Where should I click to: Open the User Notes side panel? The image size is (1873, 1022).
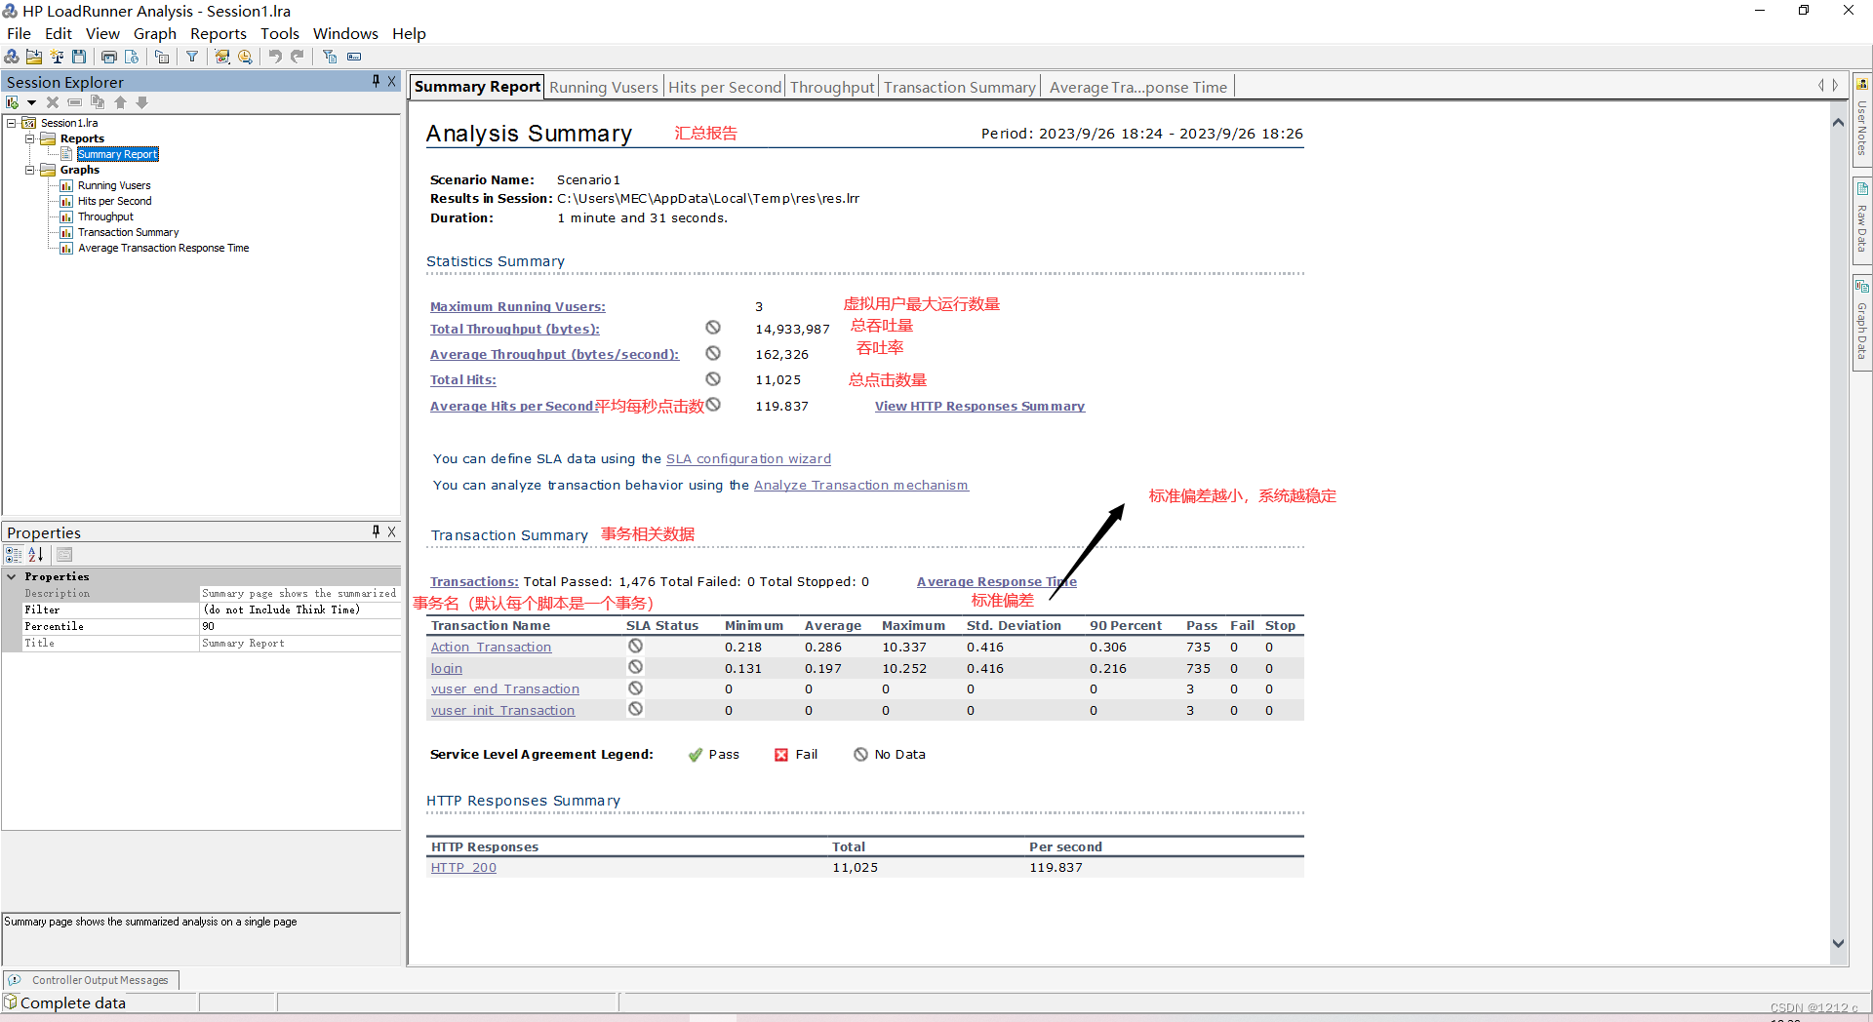(x=1861, y=120)
